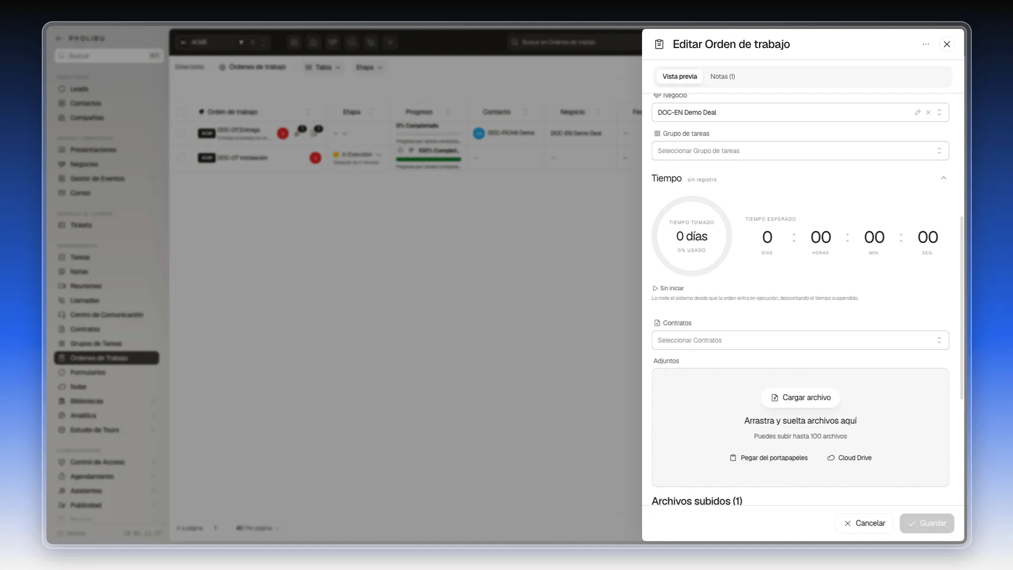This screenshot has width=1013, height=570.
Task: Open the Grupos de Tareas sidebar item
Action: click(x=95, y=344)
